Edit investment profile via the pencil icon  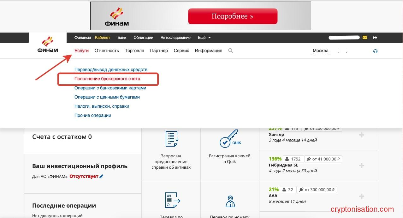coord(101,176)
